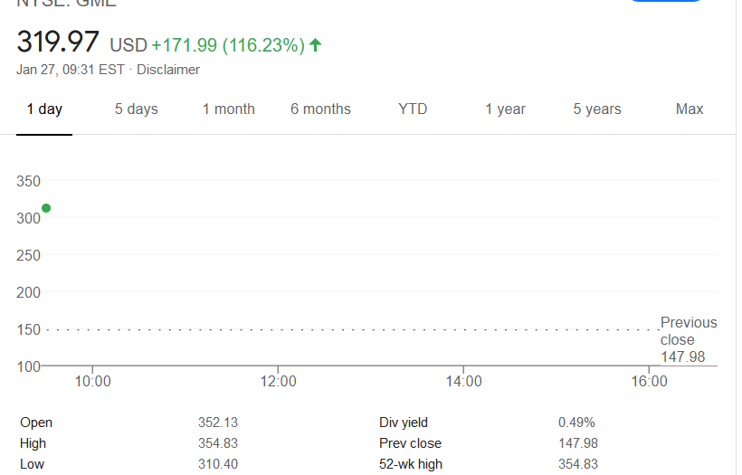Image resolution: width=742 pixels, height=475 pixels.
Task: Switch to the 1 year tab
Action: click(x=505, y=109)
